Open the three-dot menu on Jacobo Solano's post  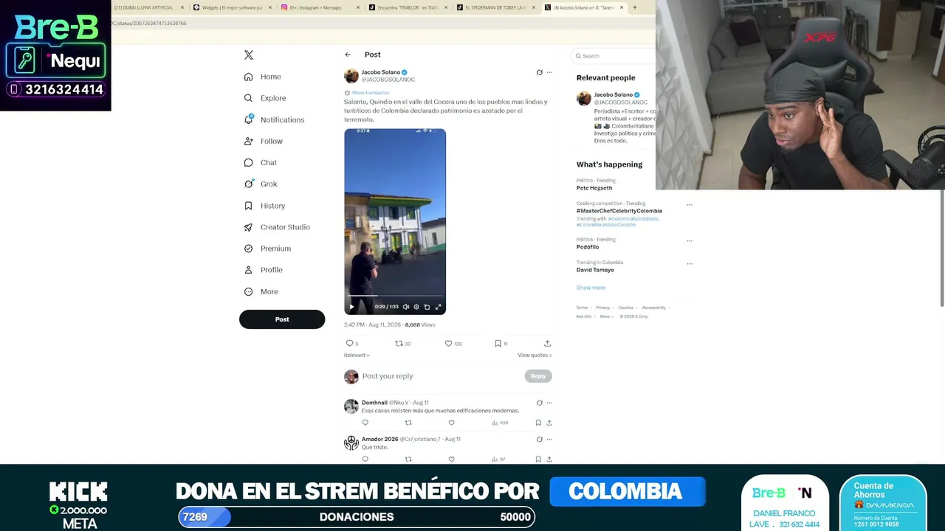click(x=549, y=72)
